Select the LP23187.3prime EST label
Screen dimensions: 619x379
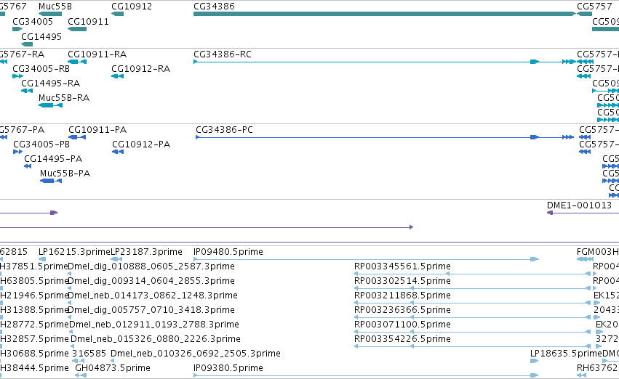point(146,252)
